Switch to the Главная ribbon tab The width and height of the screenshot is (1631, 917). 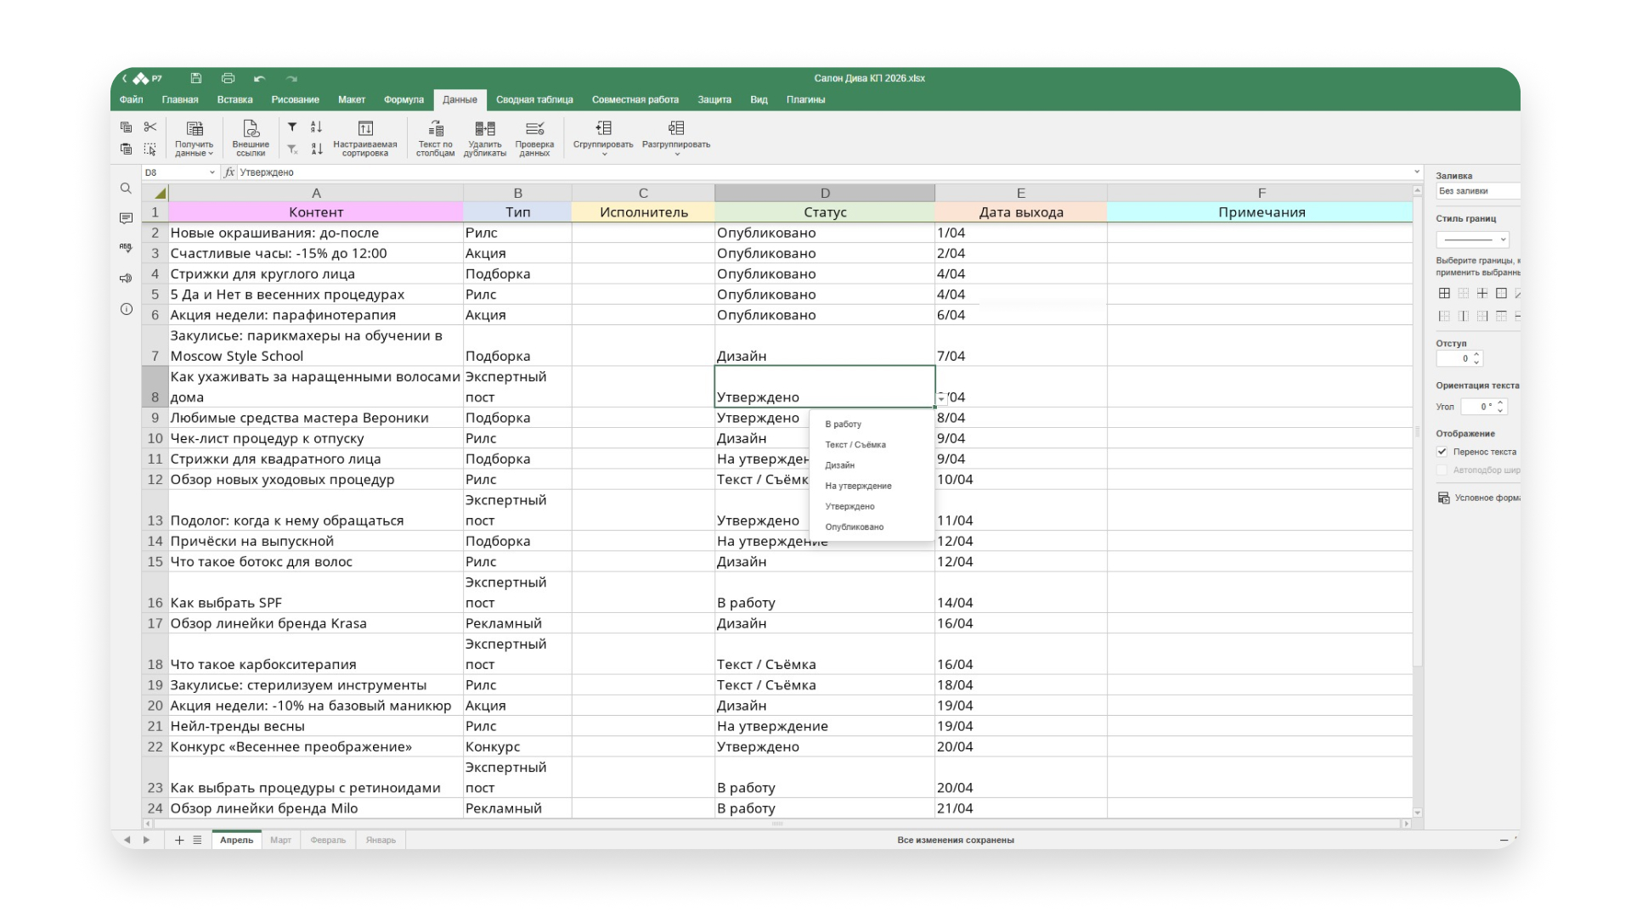point(180,99)
